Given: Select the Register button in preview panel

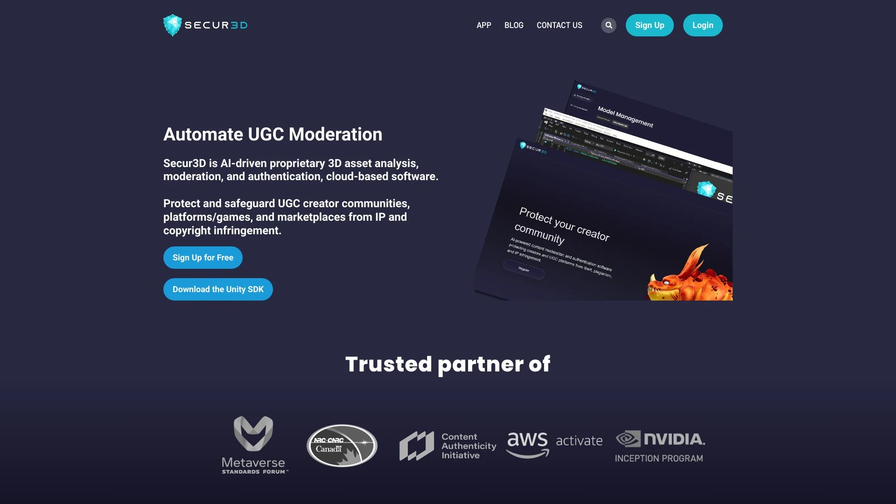Looking at the screenshot, I should tap(524, 269).
